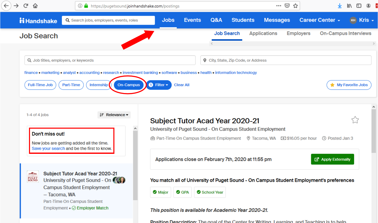Toggle the Internship filter pill
This screenshot has height=223, width=378.
(98, 85)
